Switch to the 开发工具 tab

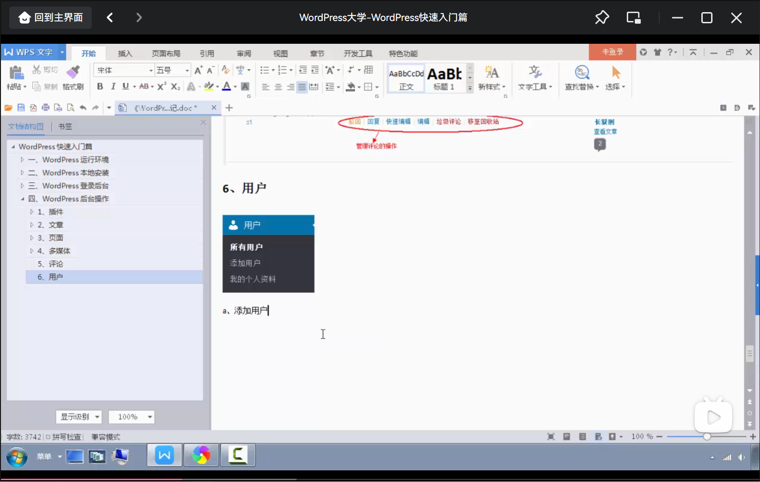pos(358,54)
